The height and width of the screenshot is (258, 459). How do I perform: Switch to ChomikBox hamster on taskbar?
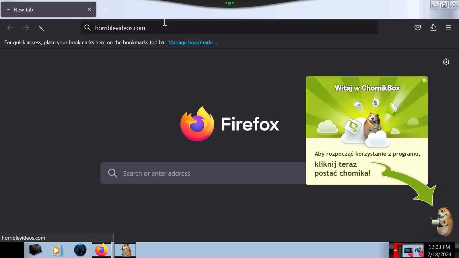click(125, 250)
